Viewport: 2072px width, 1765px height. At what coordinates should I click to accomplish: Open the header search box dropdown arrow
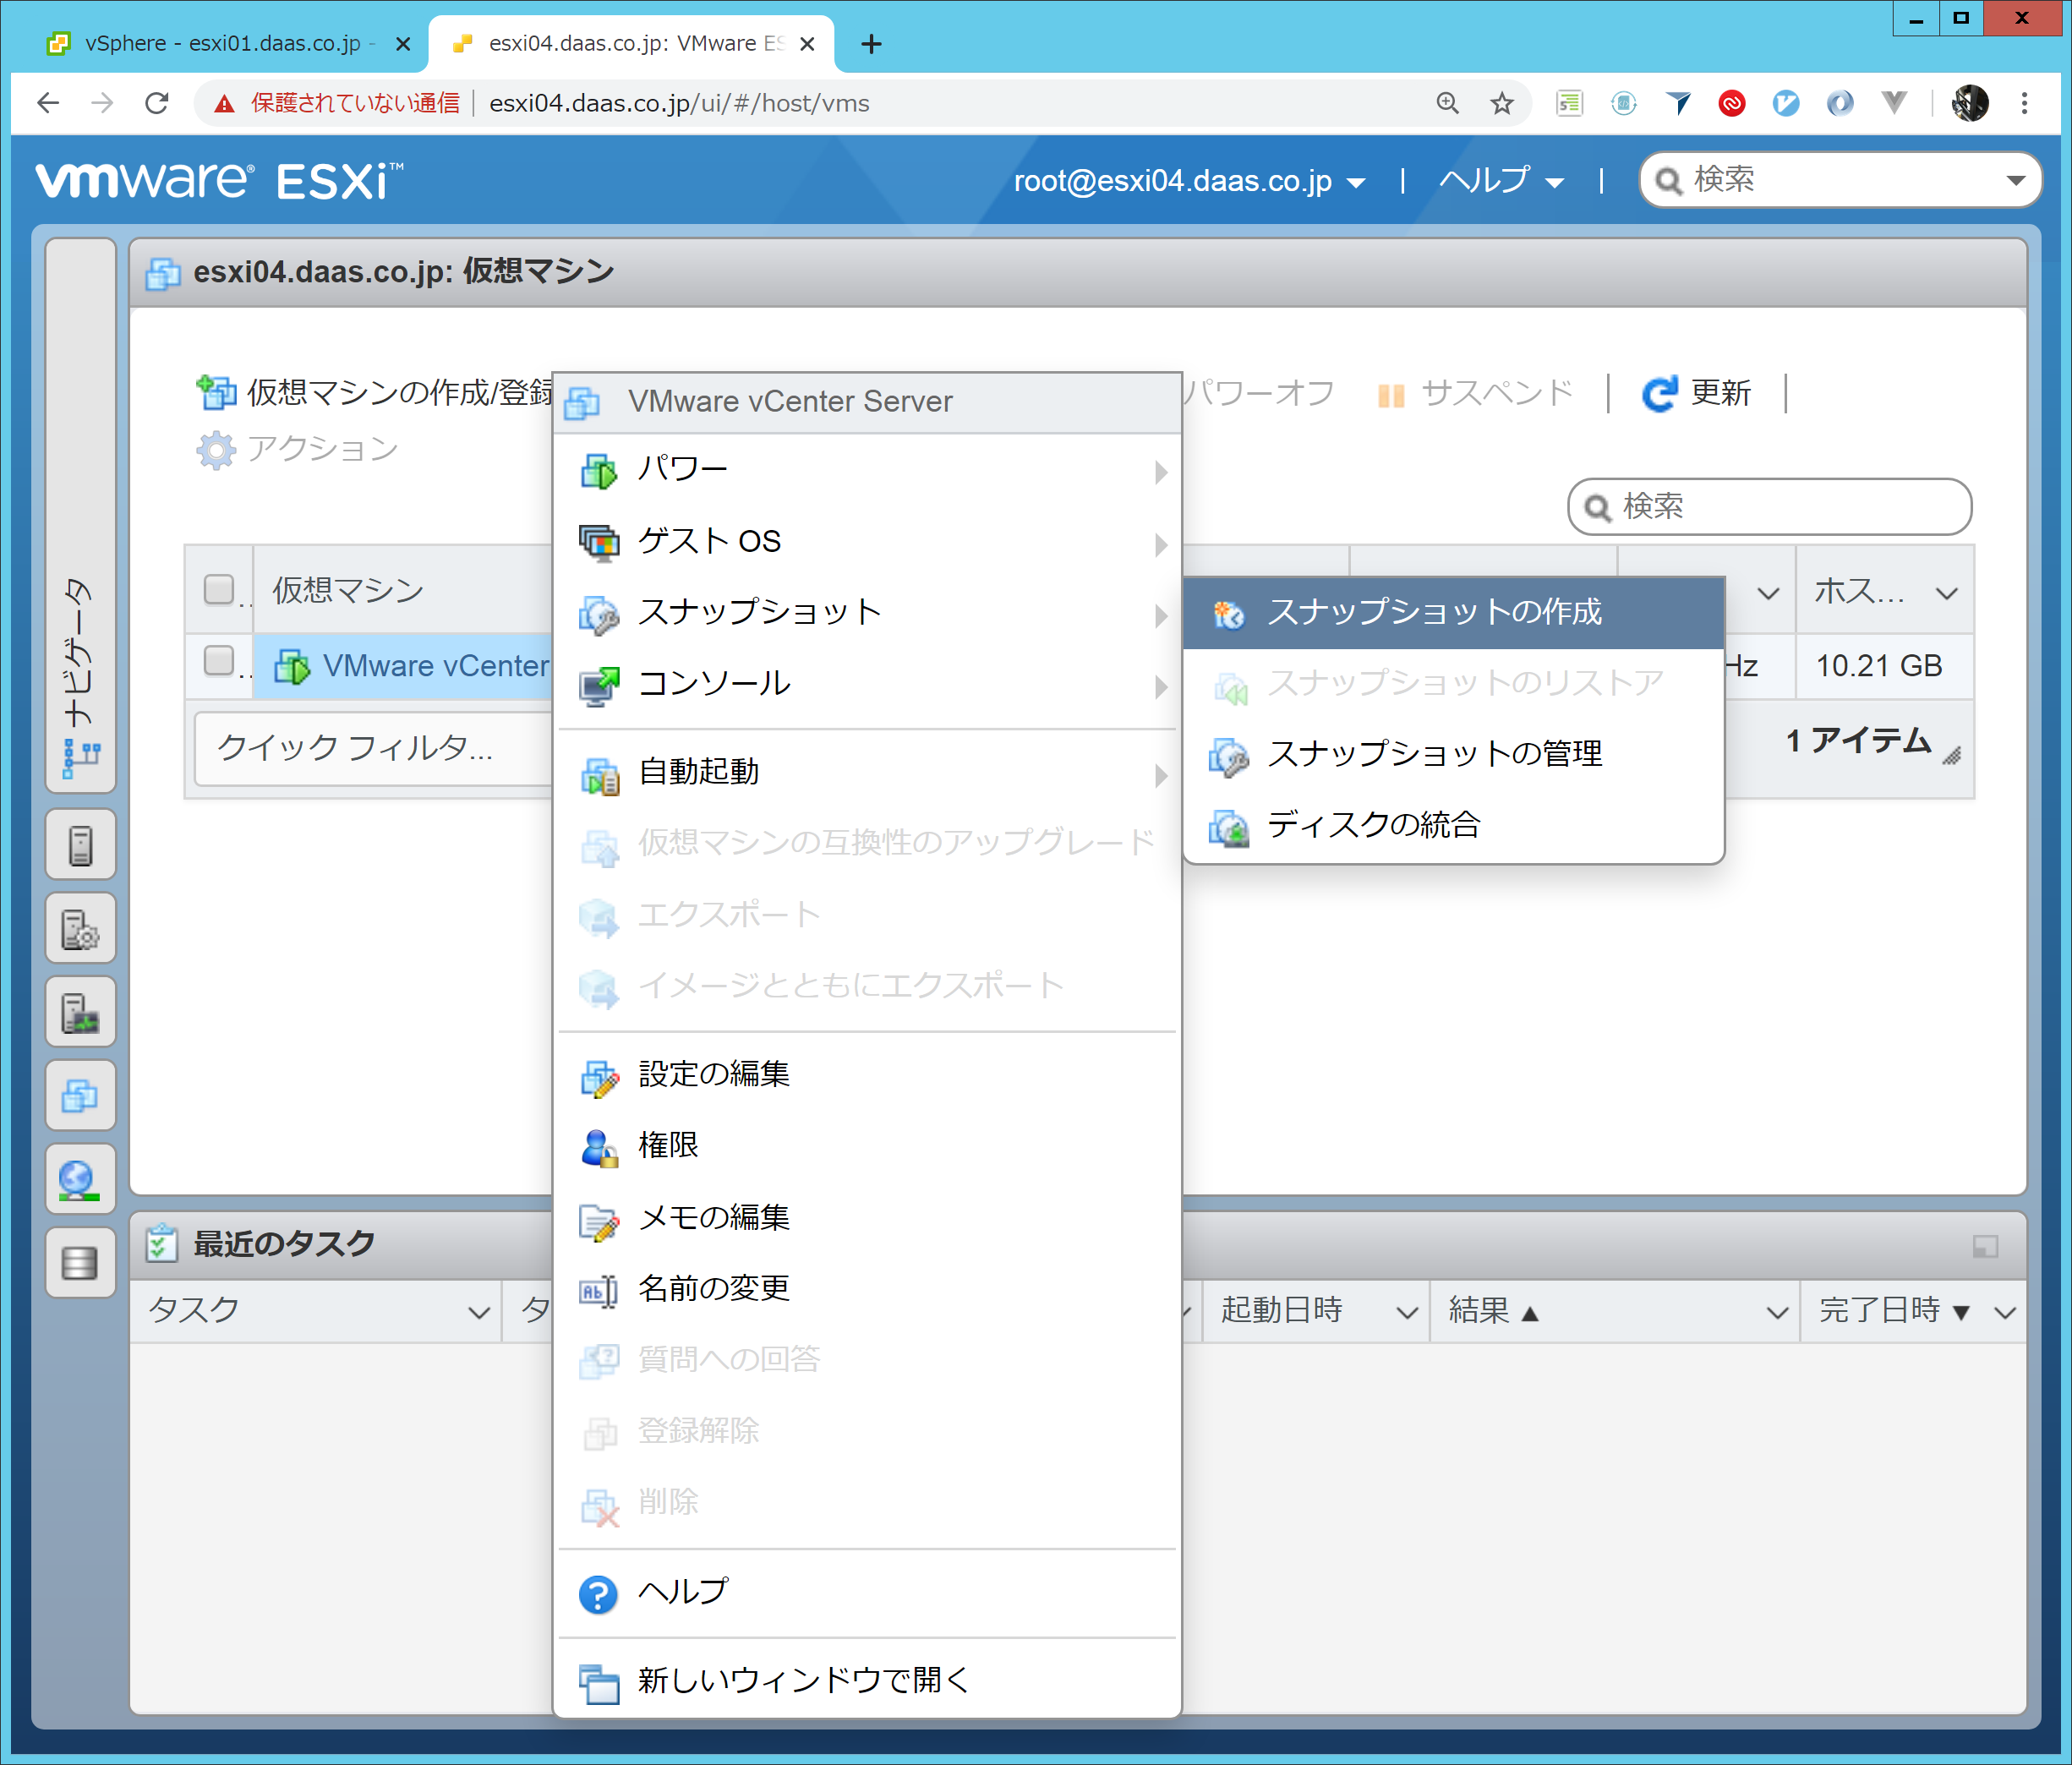point(2015,181)
